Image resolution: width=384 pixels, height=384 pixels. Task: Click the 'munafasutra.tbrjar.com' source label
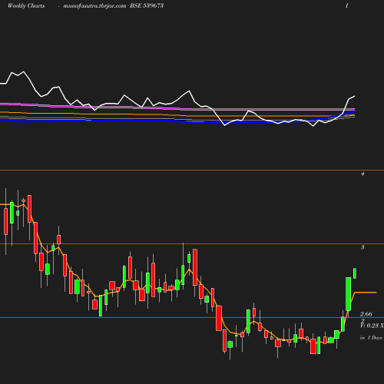(94, 5)
